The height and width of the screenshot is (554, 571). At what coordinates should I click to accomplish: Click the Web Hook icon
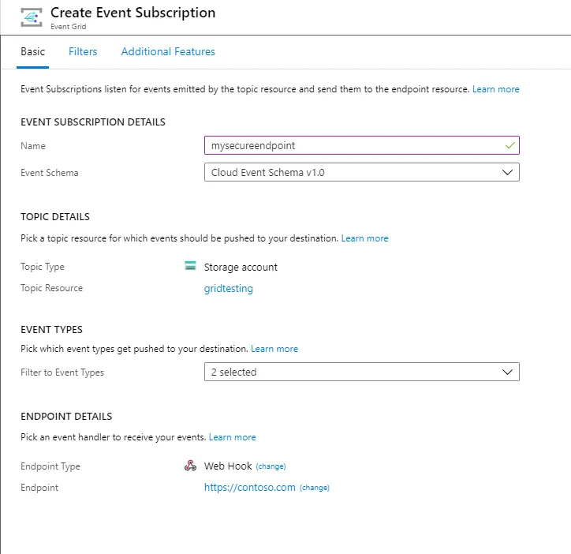[190, 466]
